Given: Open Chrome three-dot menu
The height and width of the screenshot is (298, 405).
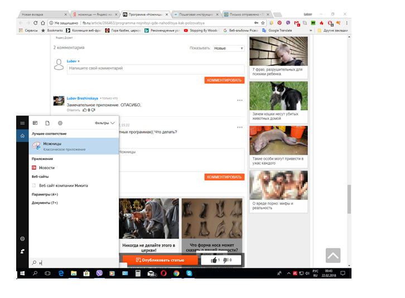Looking at the screenshot, I should (x=346, y=23).
